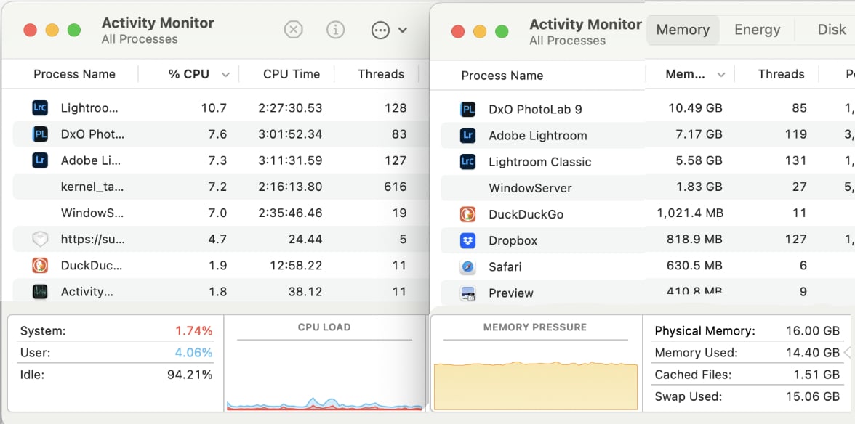Sort by CPU Time column header
855x424 pixels.
tap(291, 74)
